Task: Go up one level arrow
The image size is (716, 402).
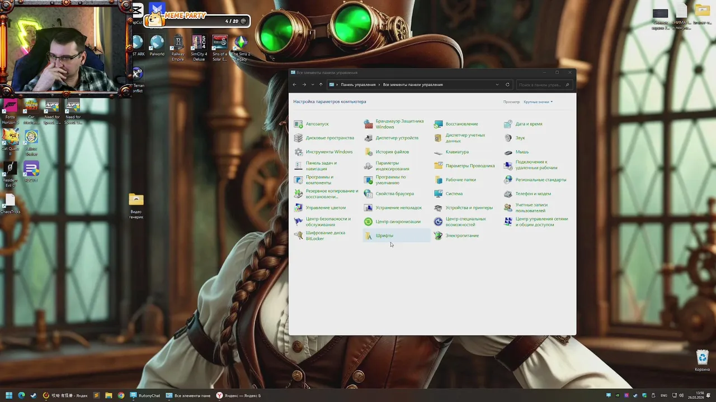Action: pyautogui.click(x=321, y=85)
